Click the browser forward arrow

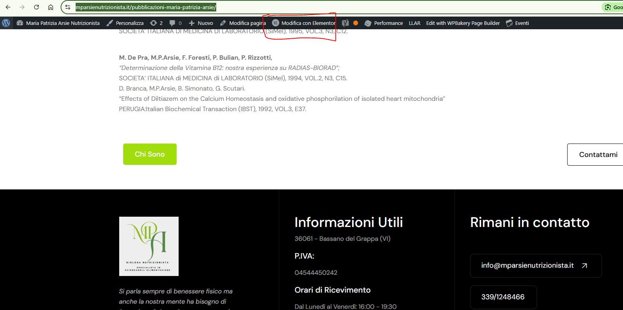[22, 7]
